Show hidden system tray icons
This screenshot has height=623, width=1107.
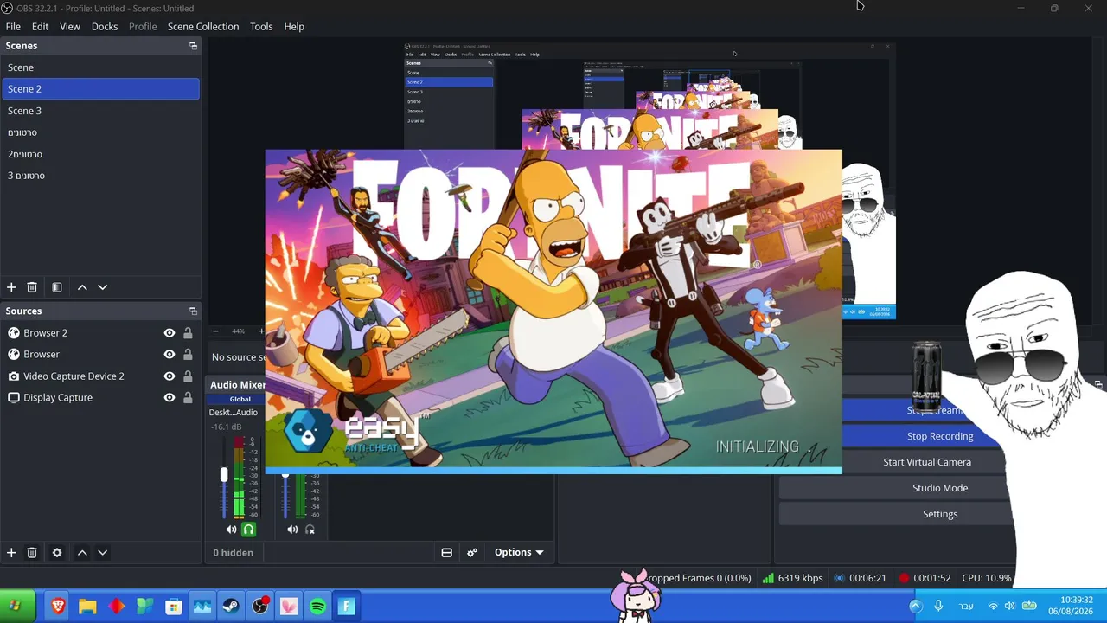coord(916,607)
